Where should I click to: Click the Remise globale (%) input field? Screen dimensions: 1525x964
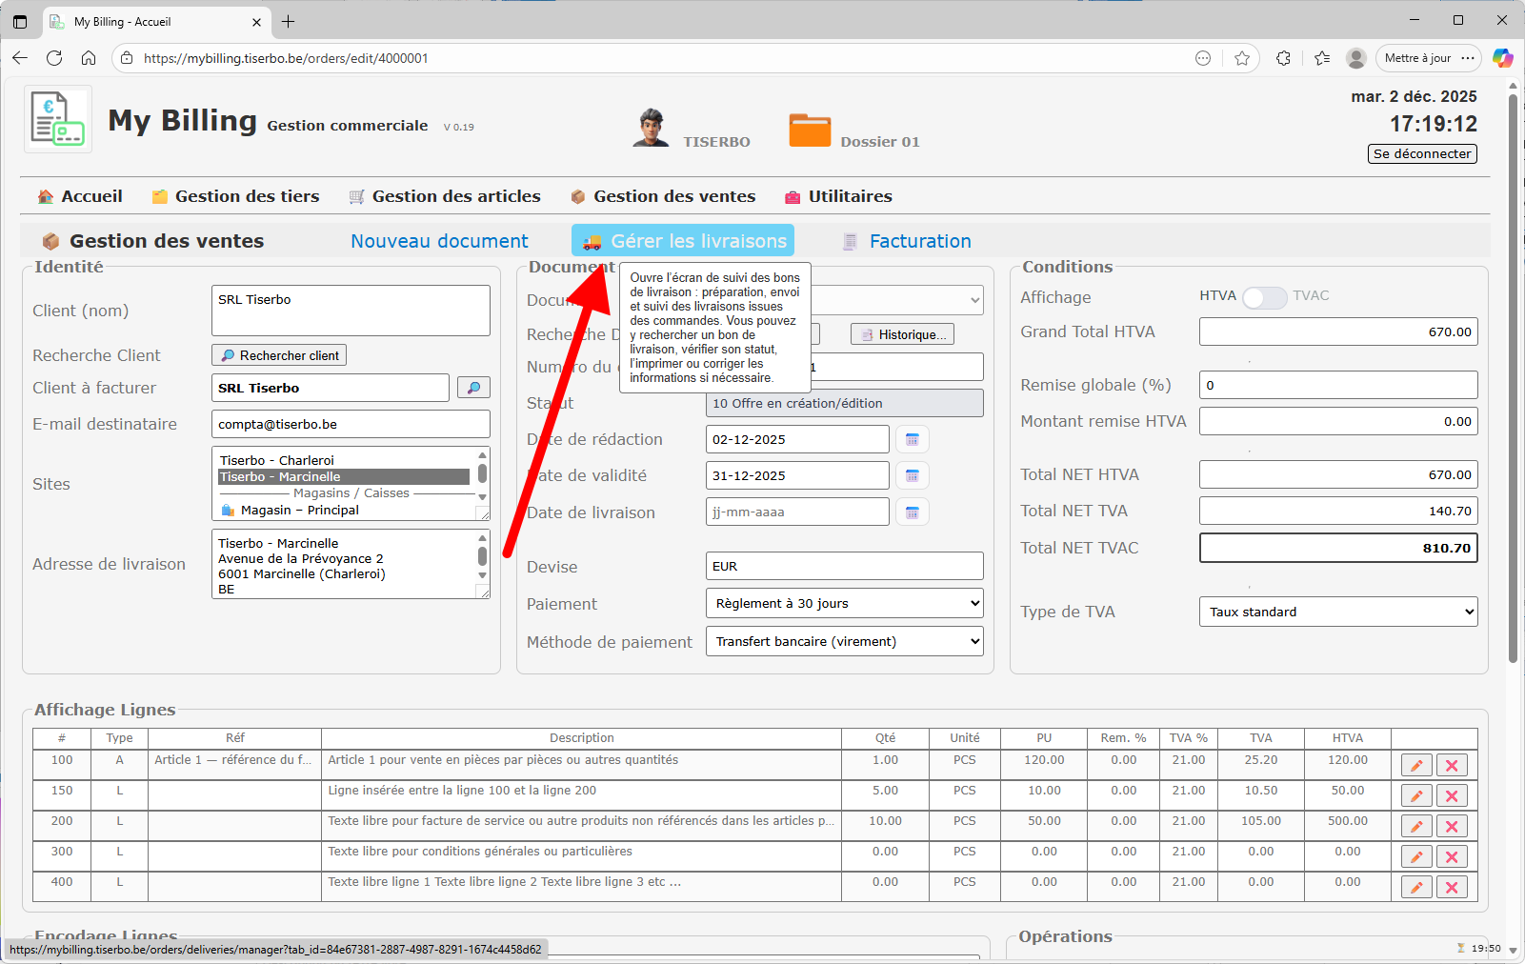[1337, 385]
